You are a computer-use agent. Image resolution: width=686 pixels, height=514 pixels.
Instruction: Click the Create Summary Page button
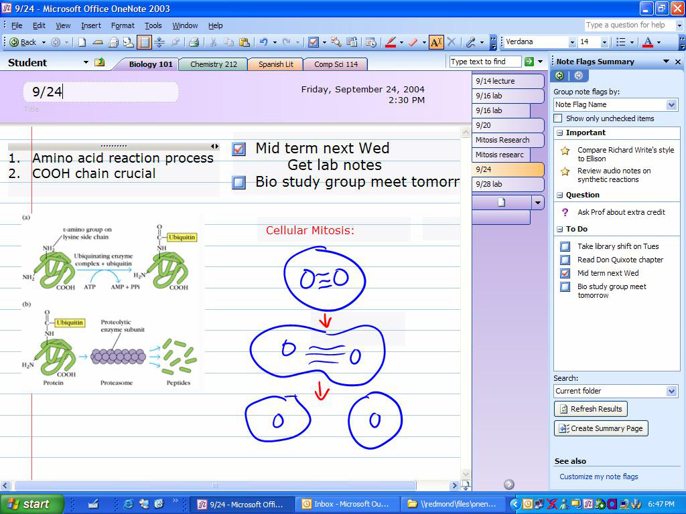point(601,428)
